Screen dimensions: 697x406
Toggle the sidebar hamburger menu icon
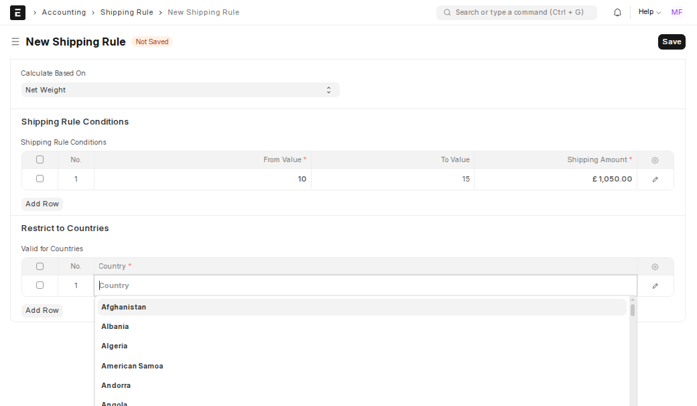(x=15, y=42)
